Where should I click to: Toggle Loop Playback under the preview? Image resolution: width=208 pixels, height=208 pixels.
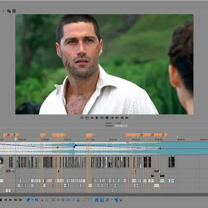click(87, 118)
